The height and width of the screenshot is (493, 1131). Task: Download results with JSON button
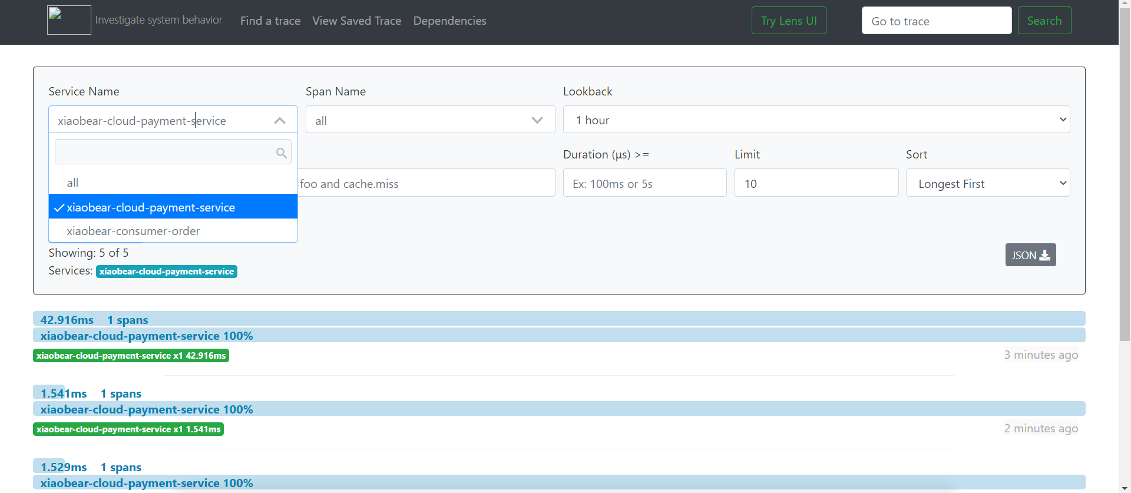pos(1030,255)
